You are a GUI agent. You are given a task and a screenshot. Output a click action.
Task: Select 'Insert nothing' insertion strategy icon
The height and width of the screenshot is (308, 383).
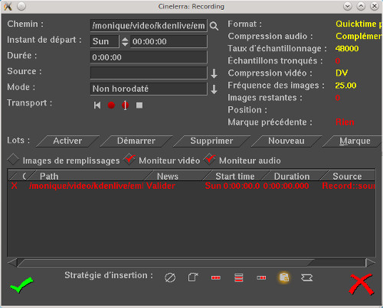point(170,277)
